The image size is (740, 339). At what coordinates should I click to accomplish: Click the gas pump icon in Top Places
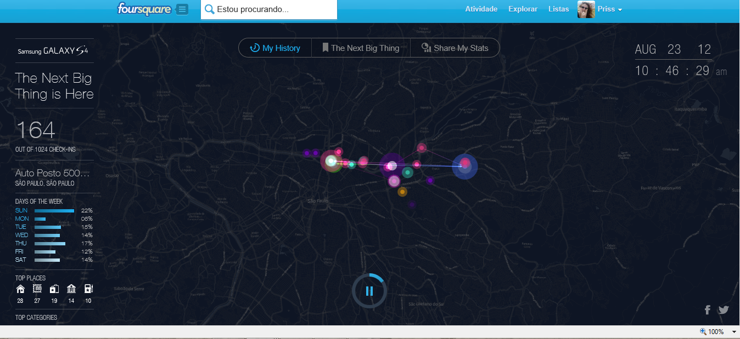point(88,289)
